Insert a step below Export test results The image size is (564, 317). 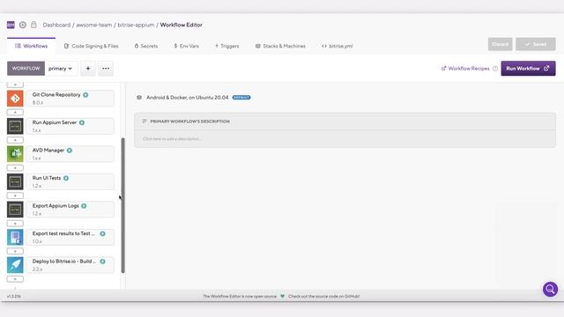tap(15, 251)
